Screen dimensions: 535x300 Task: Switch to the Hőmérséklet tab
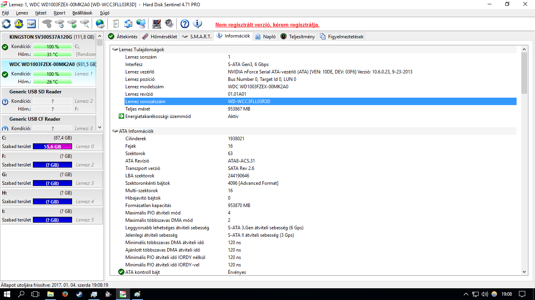click(x=159, y=36)
